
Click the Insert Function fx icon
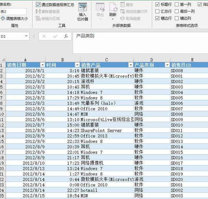click(x=66, y=36)
